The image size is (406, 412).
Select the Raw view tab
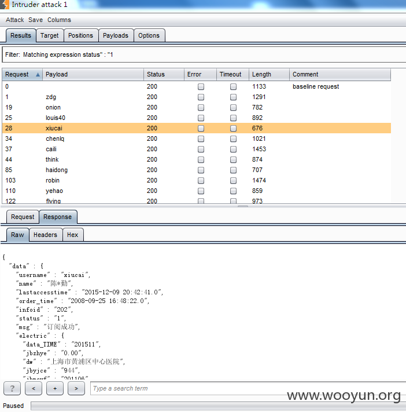(17, 235)
